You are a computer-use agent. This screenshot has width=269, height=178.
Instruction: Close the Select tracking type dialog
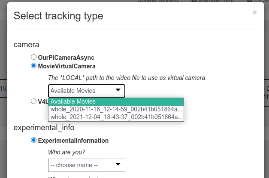254,12
